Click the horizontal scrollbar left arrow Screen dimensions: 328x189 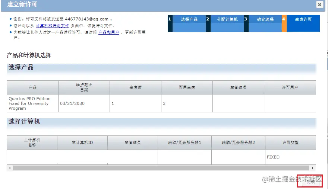coord(10,168)
